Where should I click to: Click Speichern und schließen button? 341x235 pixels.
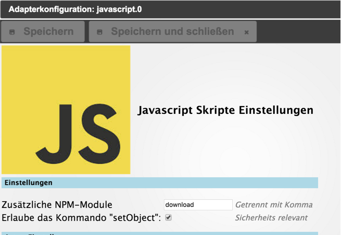173,32
